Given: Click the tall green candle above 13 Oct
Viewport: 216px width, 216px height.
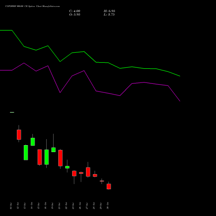Looking at the screenshot, I should tap(26, 152).
